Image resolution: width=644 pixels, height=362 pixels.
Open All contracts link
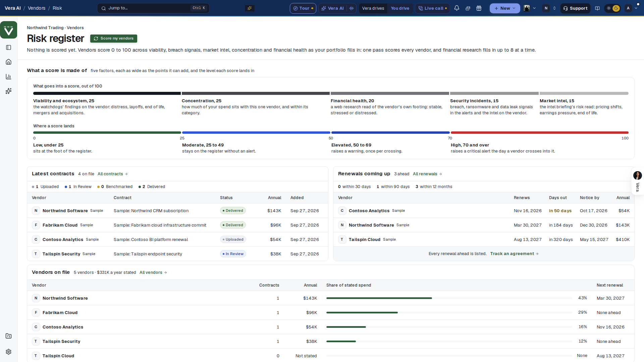(113, 174)
